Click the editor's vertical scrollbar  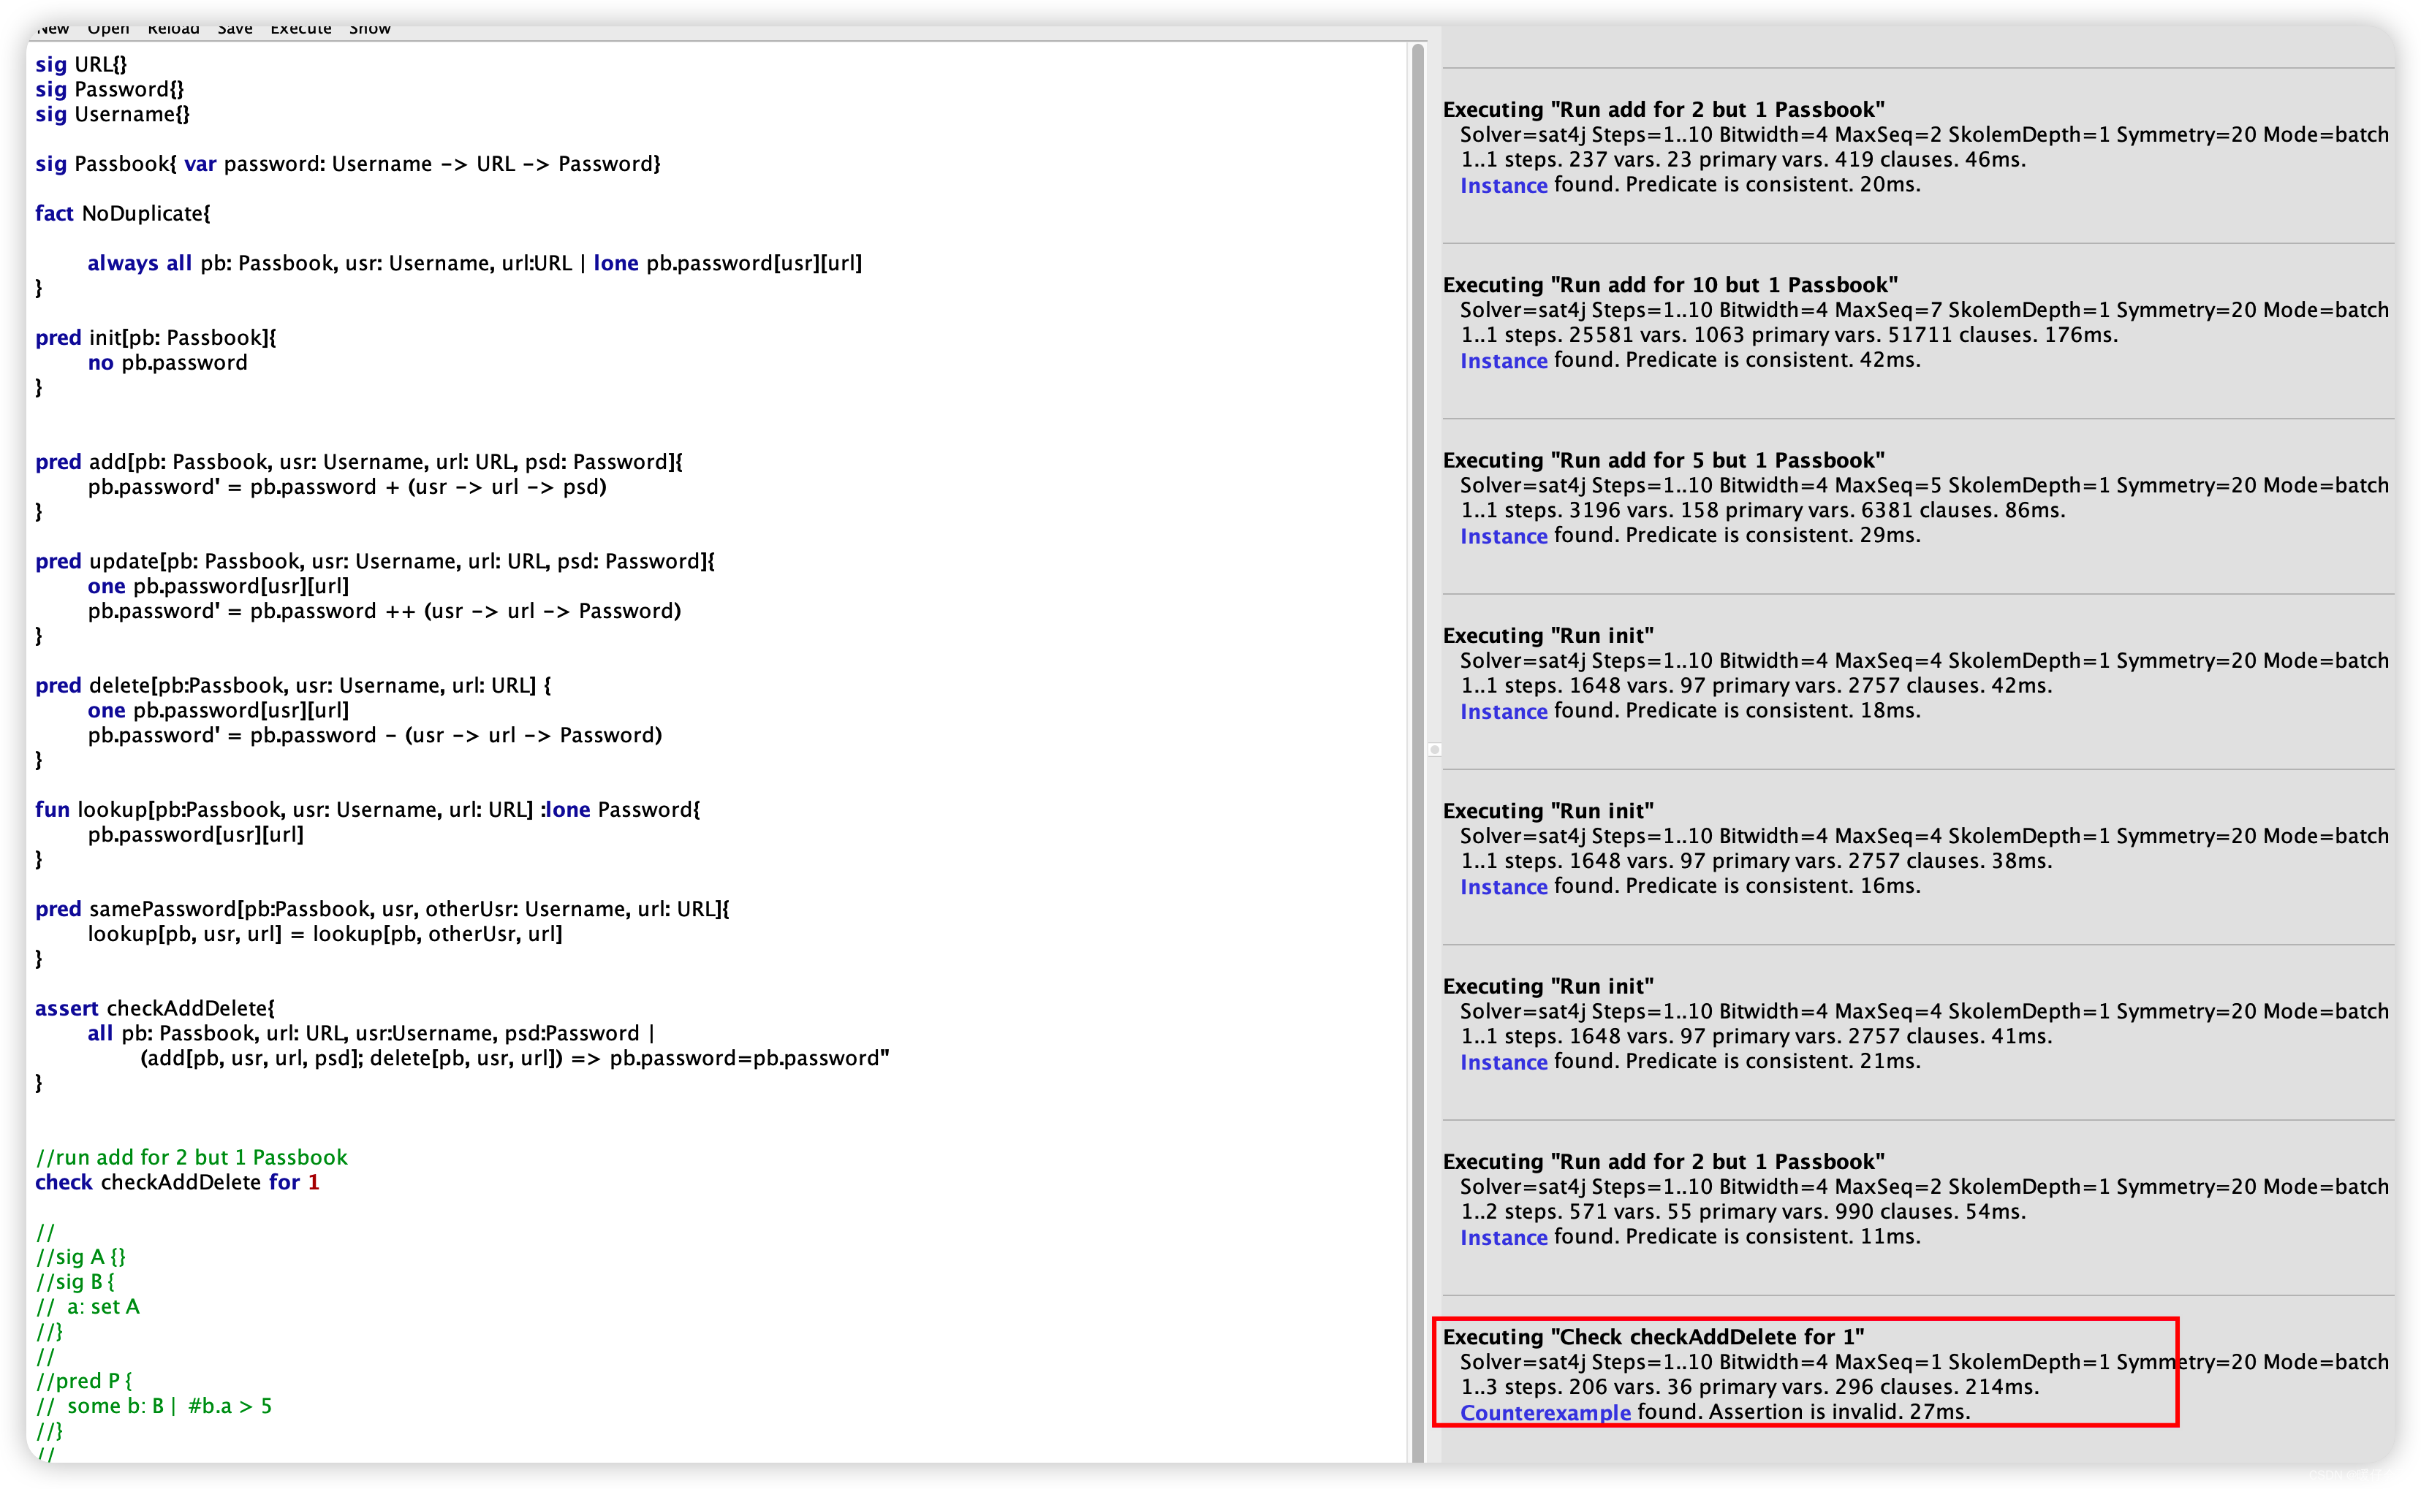1418,753
